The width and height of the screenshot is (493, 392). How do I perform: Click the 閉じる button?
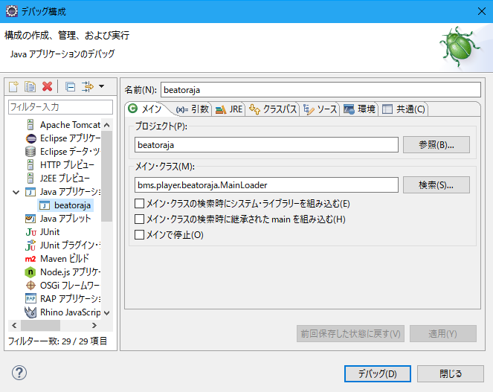(451, 373)
